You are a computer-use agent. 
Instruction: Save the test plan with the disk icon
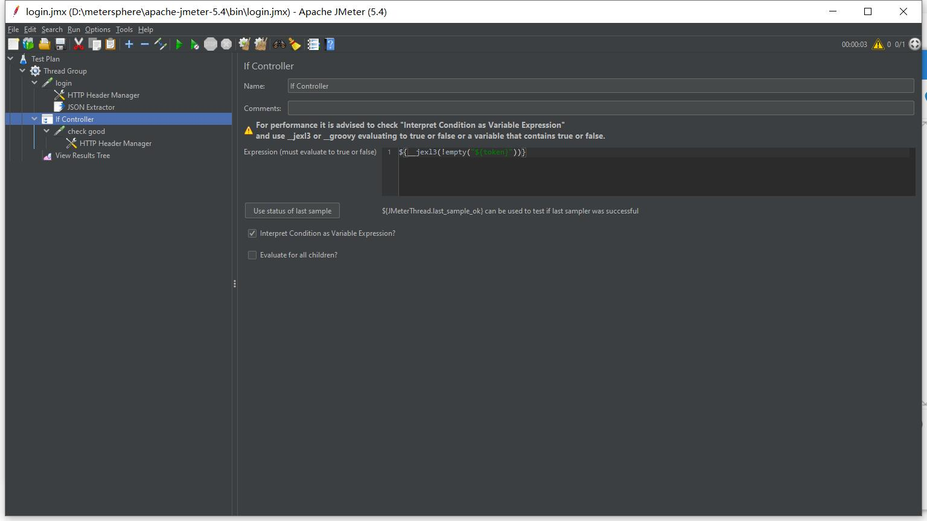(x=60, y=44)
